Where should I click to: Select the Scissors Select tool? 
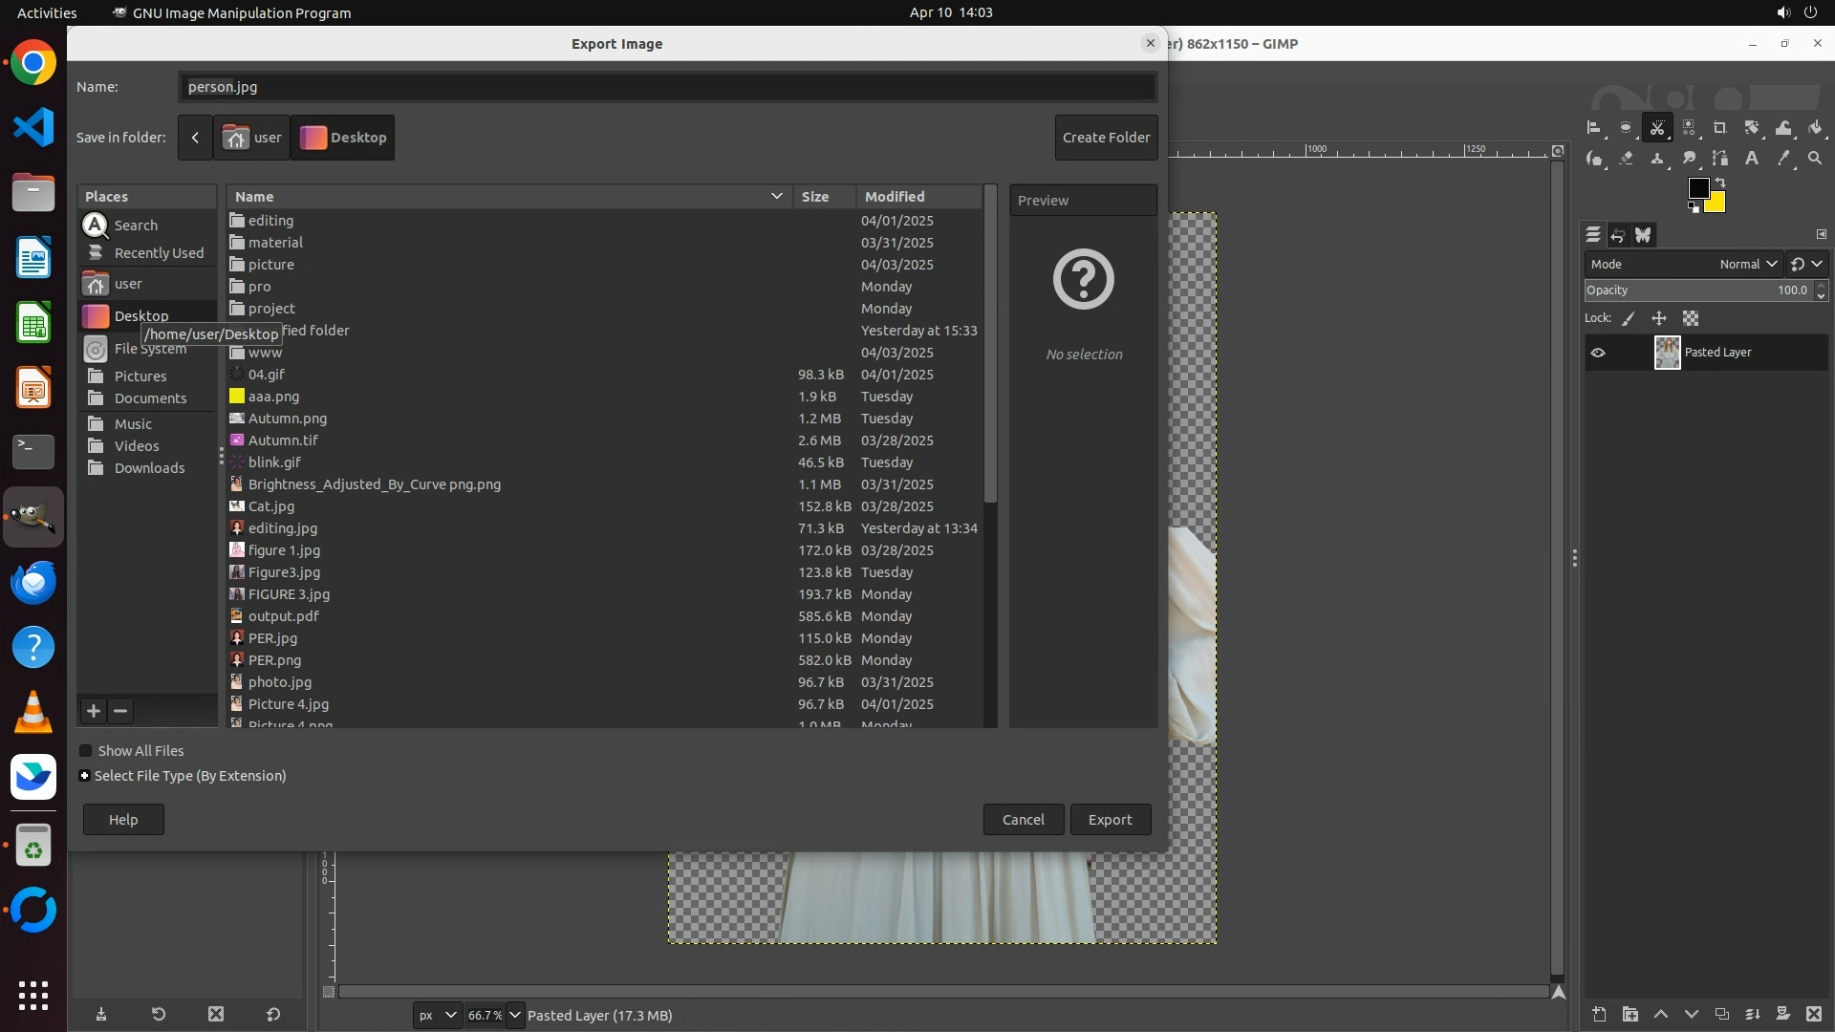tap(1657, 128)
